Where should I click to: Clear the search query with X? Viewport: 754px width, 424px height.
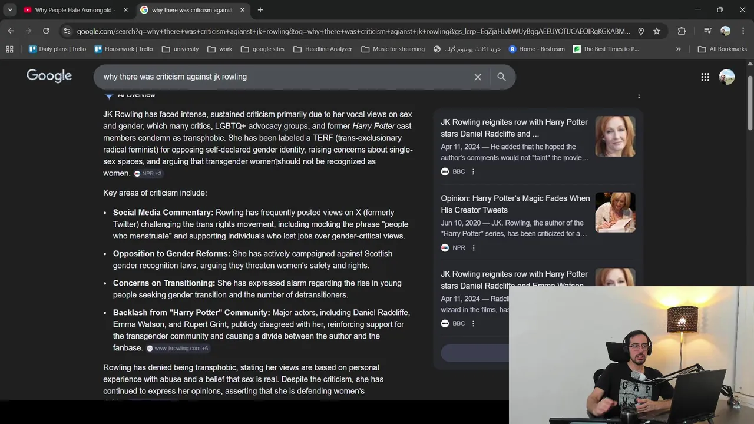pyautogui.click(x=478, y=77)
